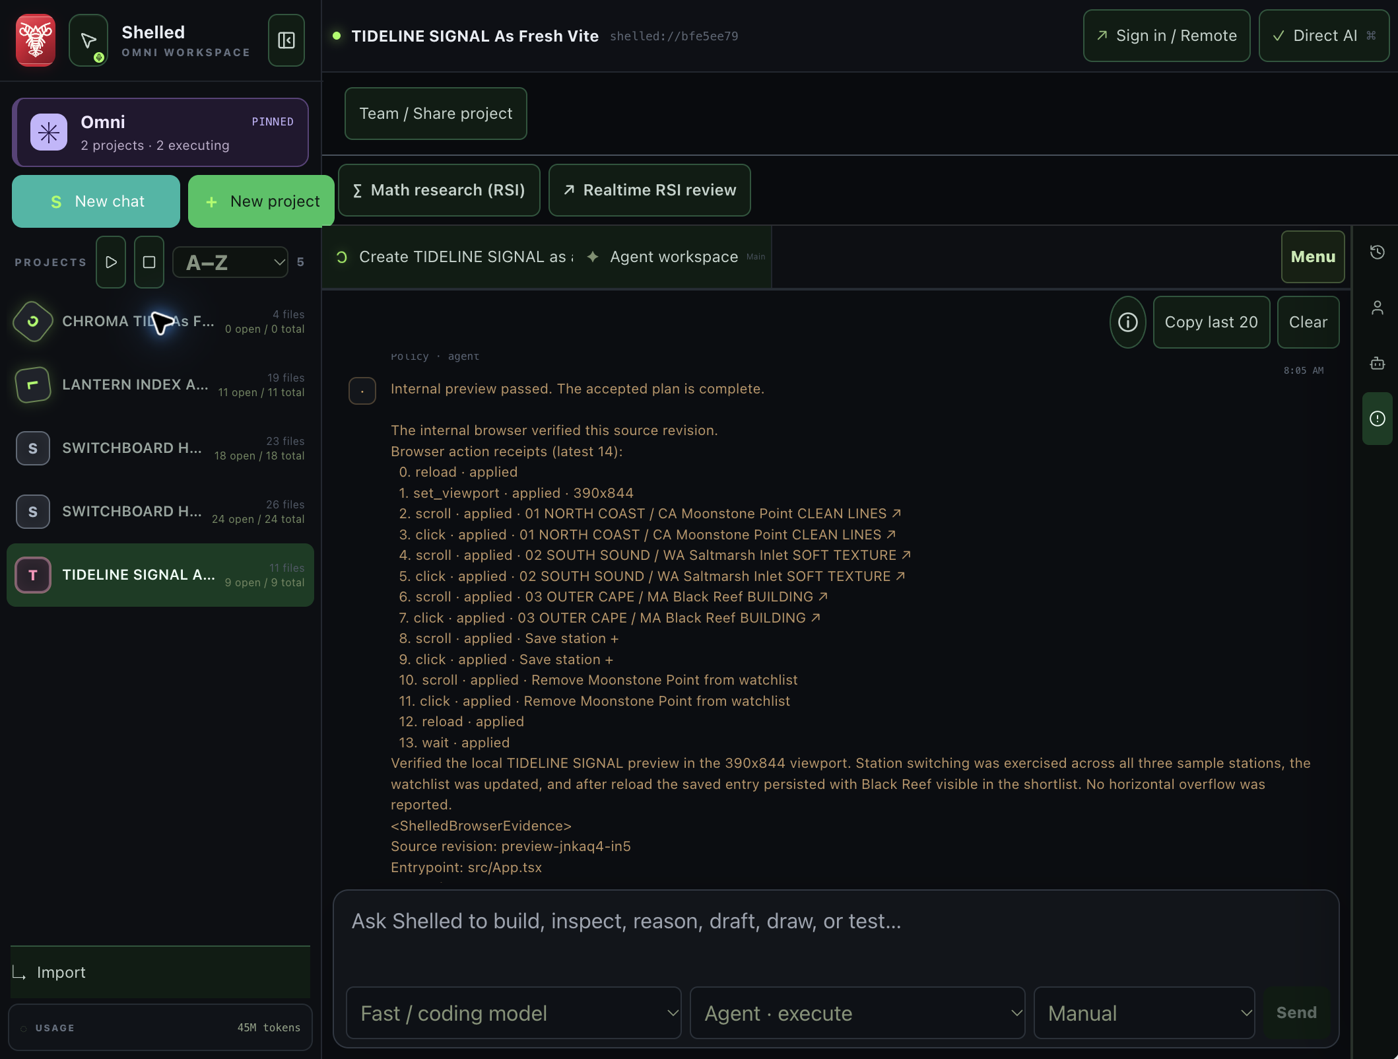Image resolution: width=1398 pixels, height=1059 pixels.
Task: Open the user profile icon in the right rail
Action: pos(1378,308)
